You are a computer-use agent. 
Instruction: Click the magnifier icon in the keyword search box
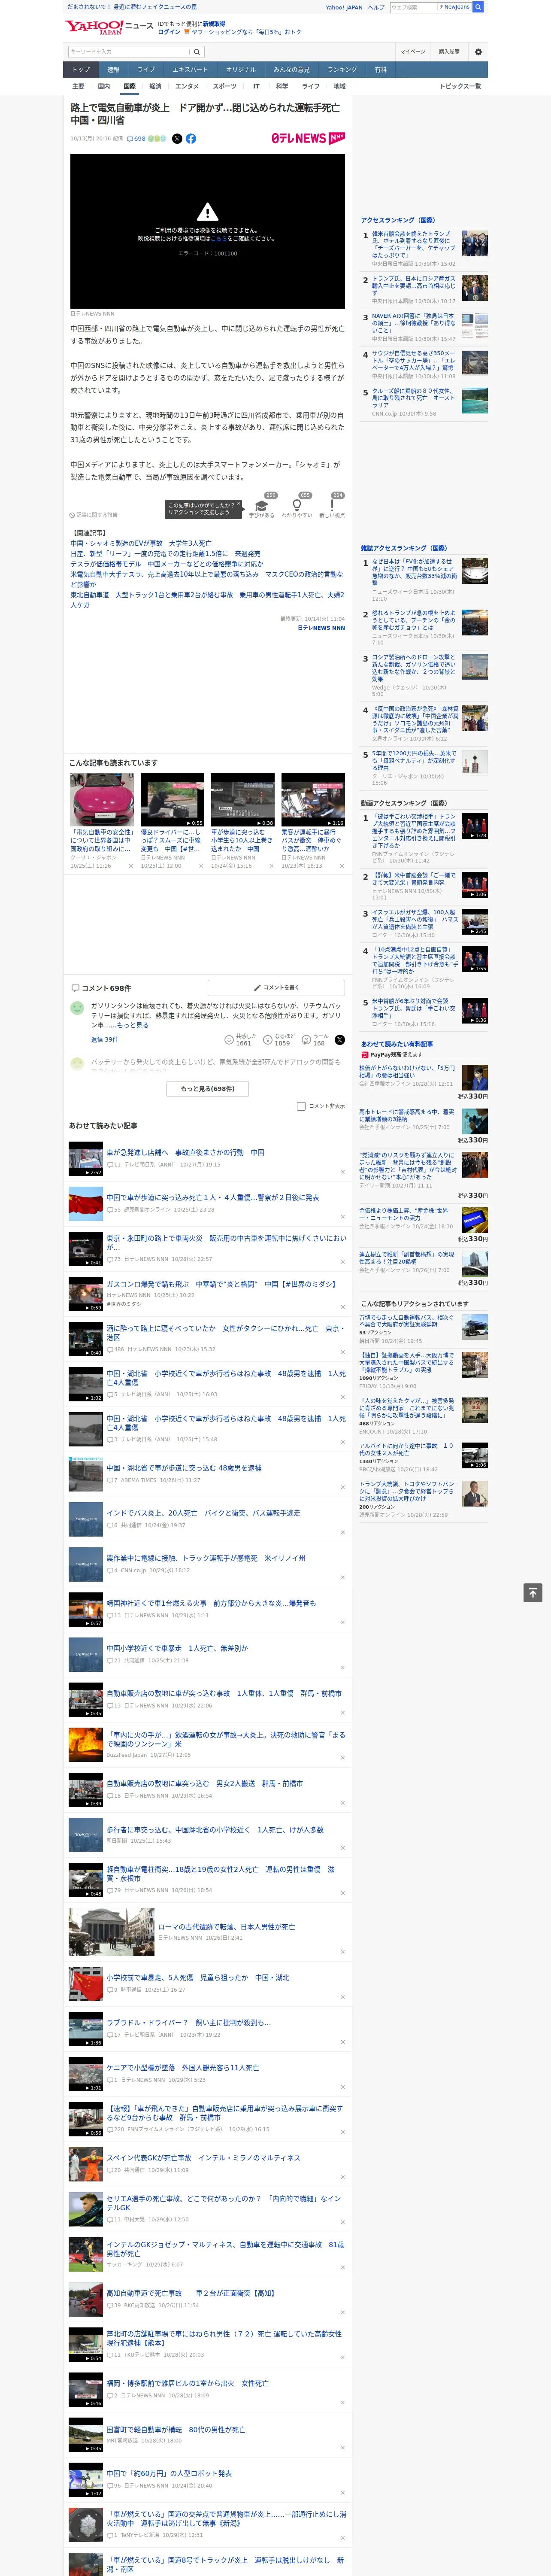pos(197,52)
